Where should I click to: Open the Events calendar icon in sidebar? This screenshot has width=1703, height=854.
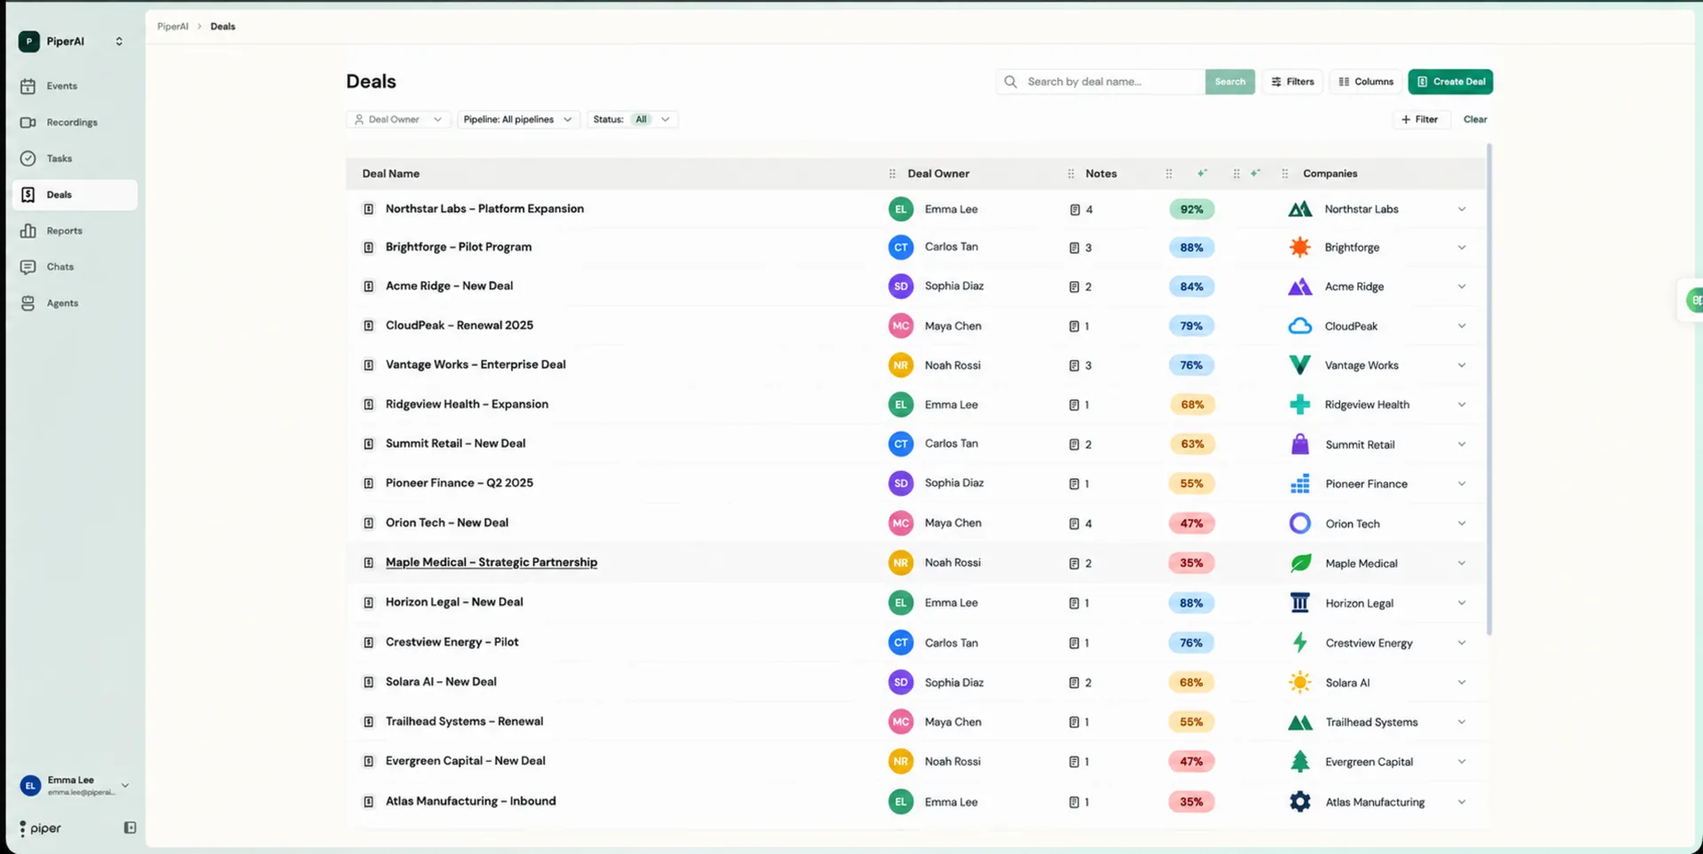28,86
